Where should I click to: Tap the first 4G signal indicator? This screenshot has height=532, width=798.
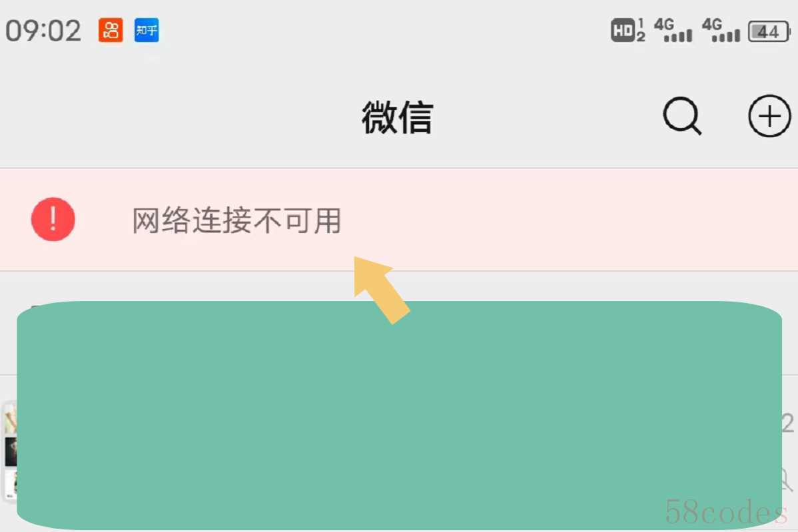coord(673,30)
